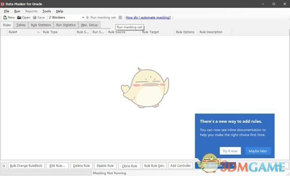Click the small 0 counter button at bottom left
Viewport: 290px width, 176px height.
point(4,166)
